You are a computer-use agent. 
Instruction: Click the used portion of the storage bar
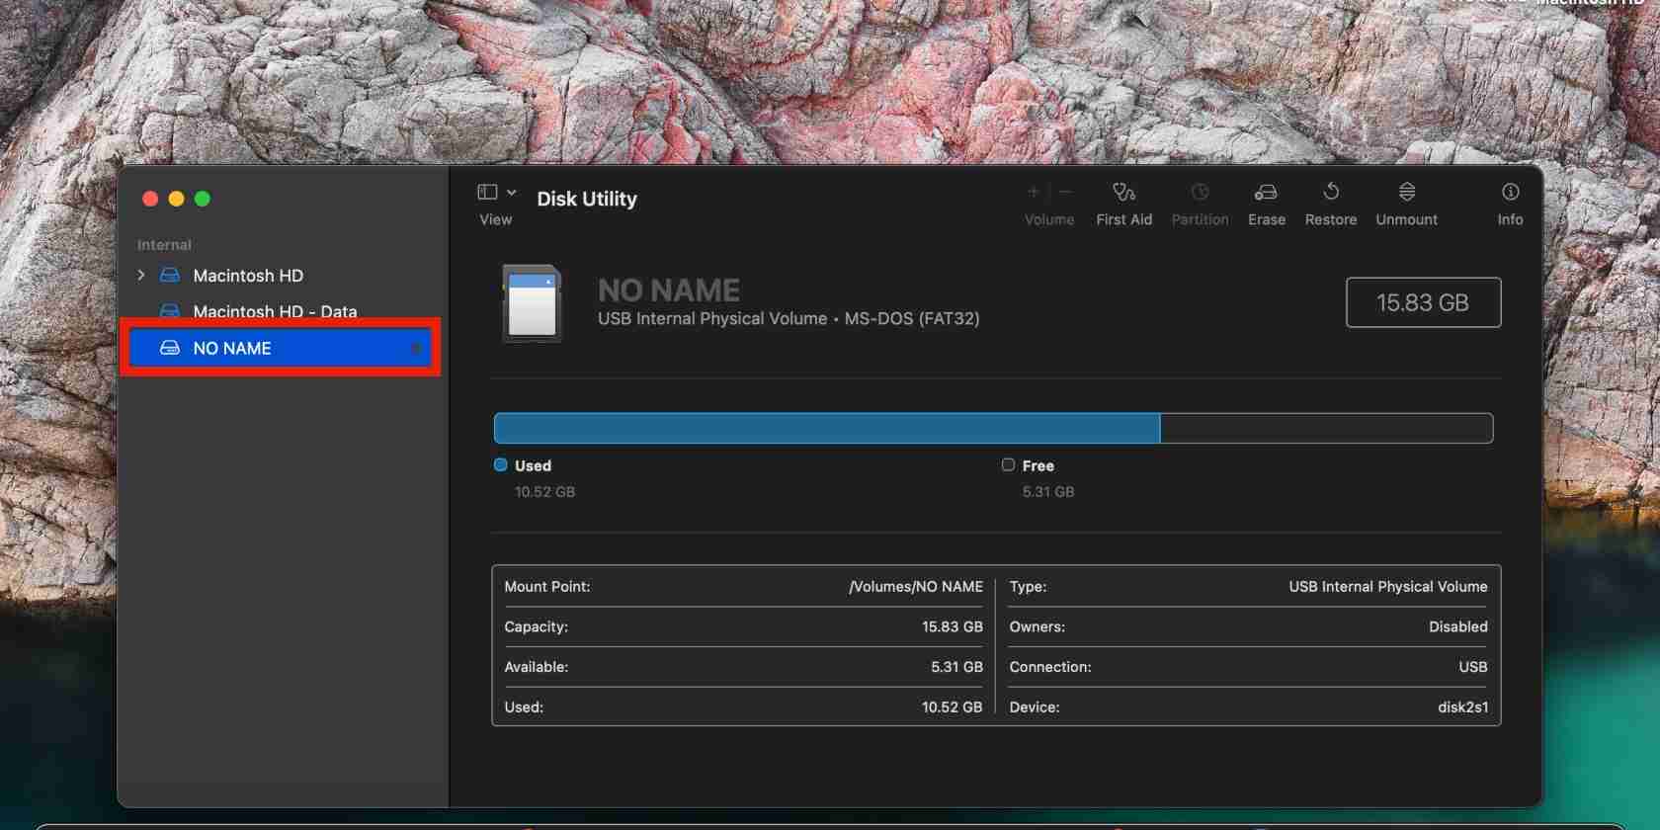click(827, 428)
